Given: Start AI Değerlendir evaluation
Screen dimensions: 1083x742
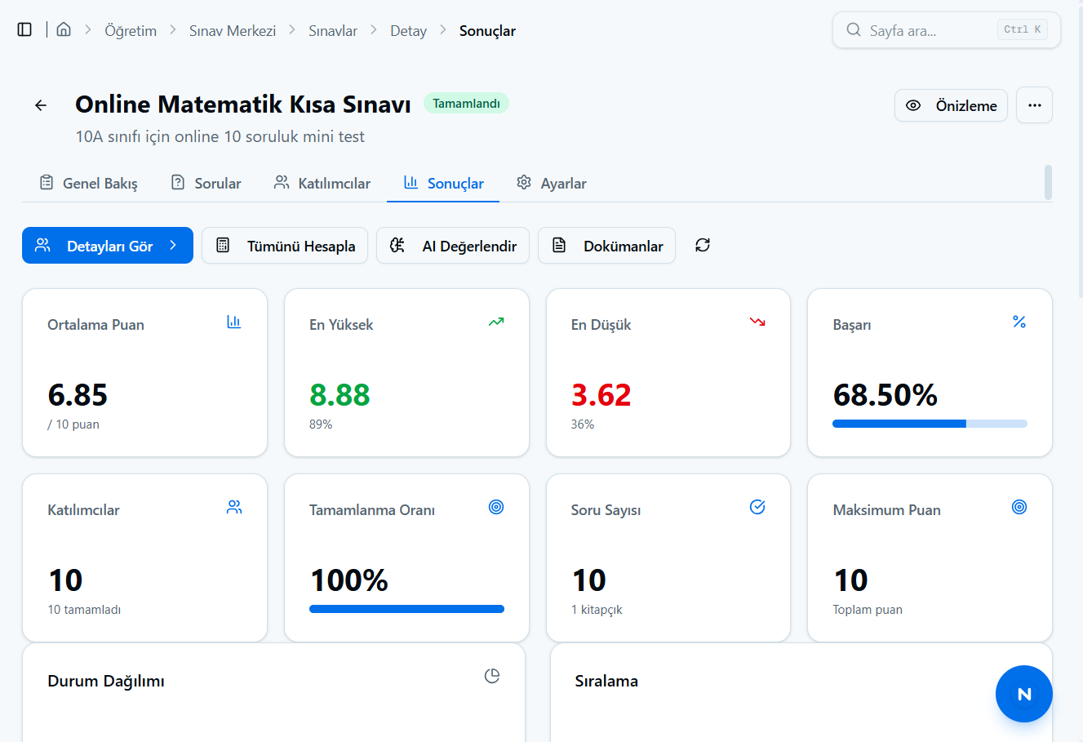Looking at the screenshot, I should coord(453,246).
